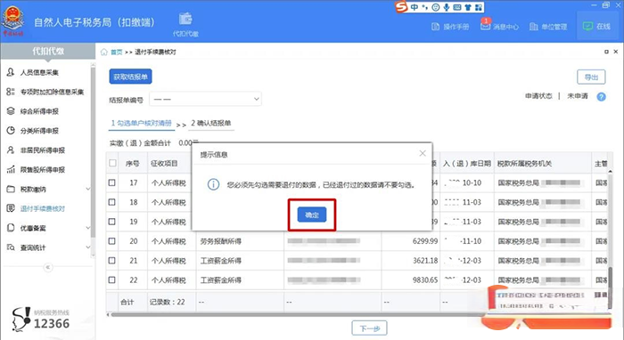Click the 专项附加扣除 sidebar icon

pos(11,92)
